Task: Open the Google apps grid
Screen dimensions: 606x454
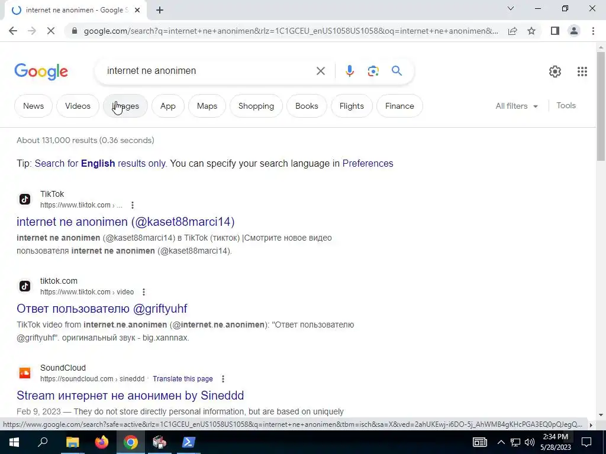Action: [582, 72]
